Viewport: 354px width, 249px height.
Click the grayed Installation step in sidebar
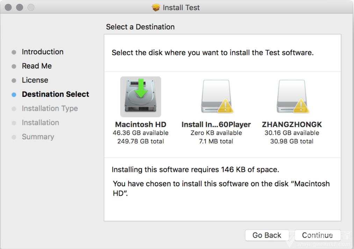tap(40, 123)
